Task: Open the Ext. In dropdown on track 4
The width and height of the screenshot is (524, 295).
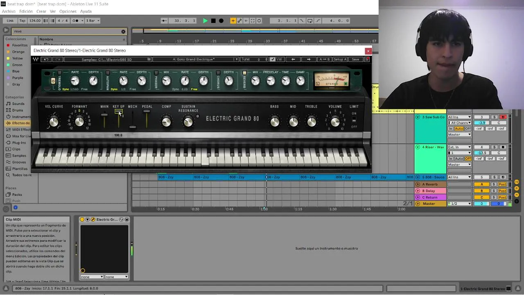Action: coord(459,147)
